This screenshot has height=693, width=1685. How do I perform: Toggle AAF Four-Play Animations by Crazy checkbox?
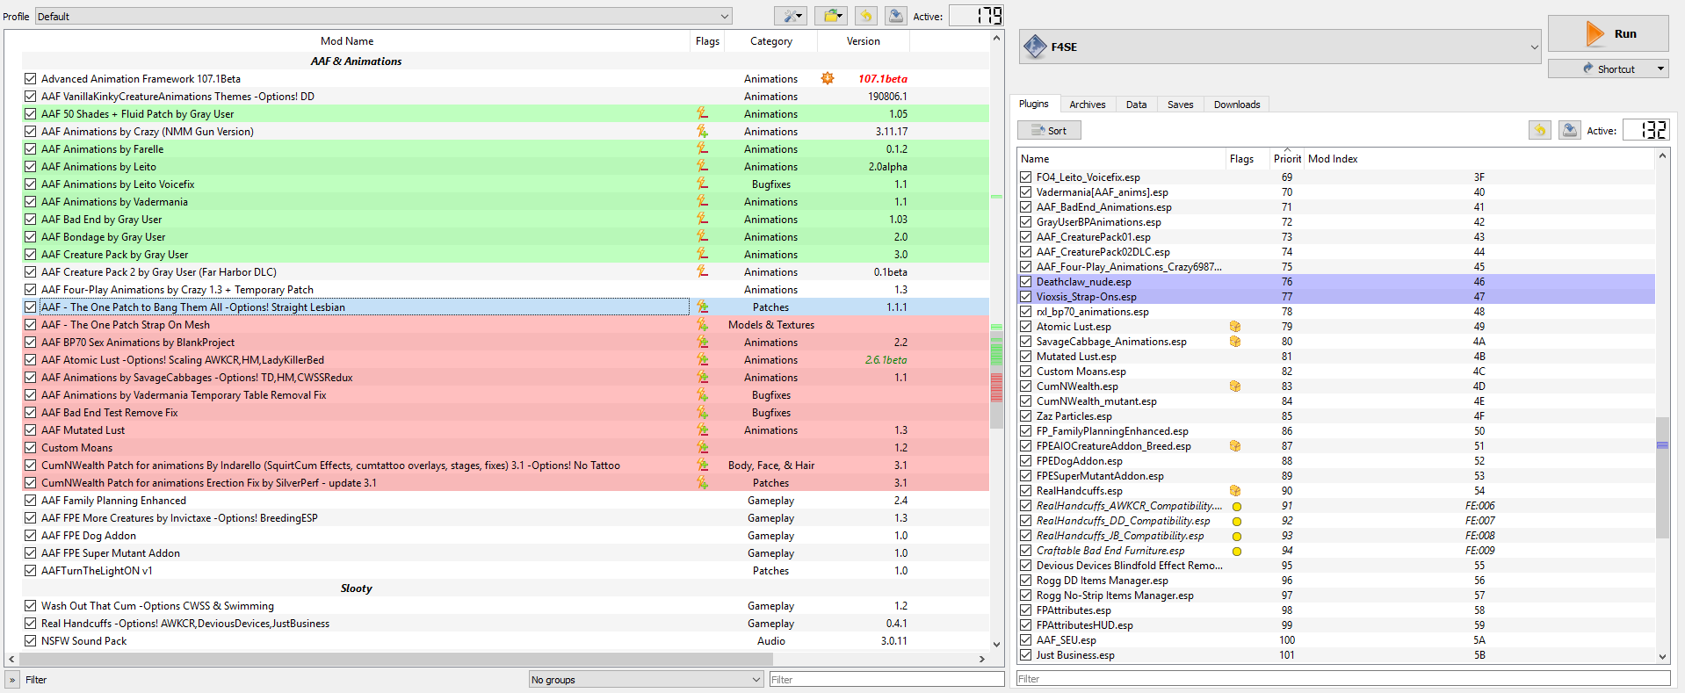tap(31, 289)
